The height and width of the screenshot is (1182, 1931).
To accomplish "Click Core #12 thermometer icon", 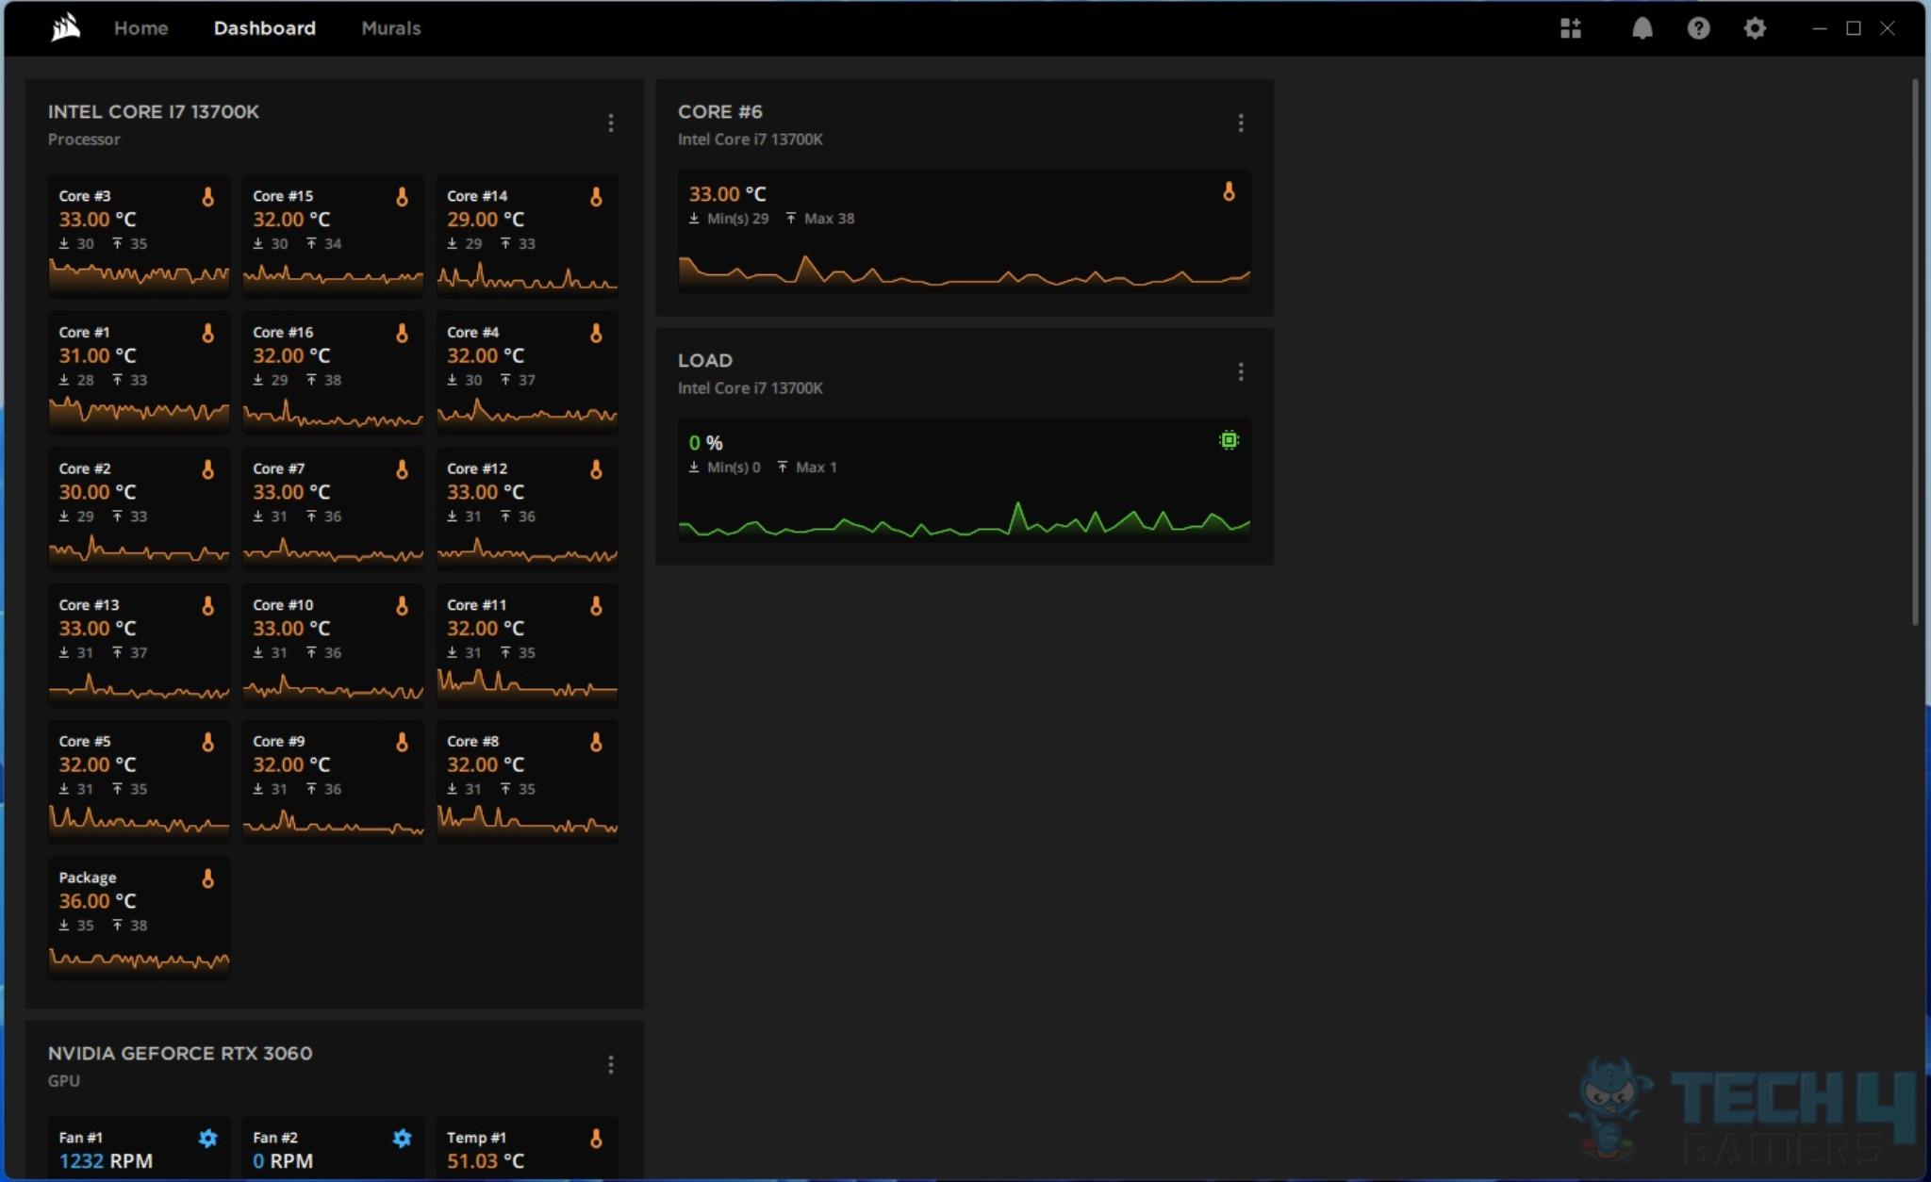I will coord(596,469).
